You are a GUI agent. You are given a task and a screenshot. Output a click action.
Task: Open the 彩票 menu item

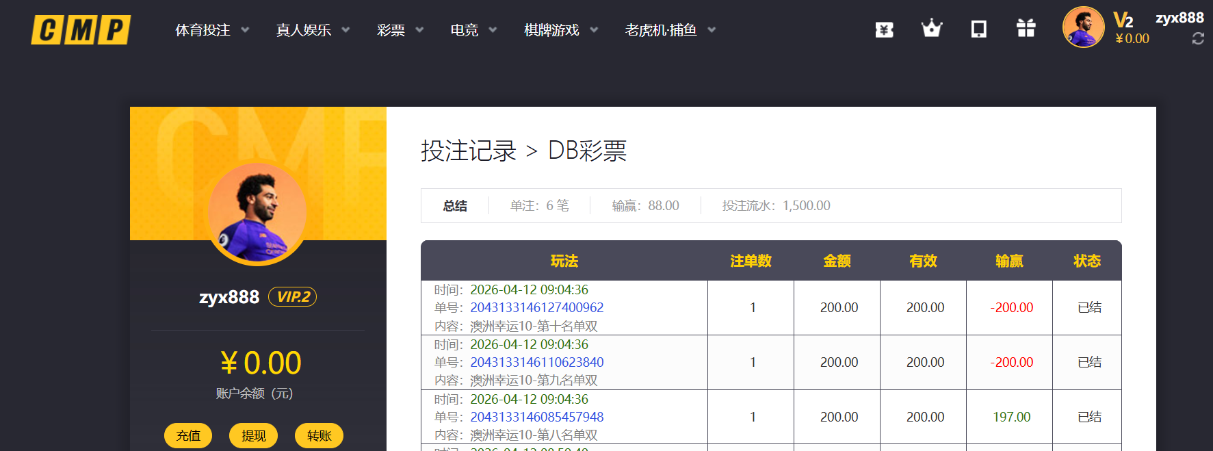click(400, 30)
